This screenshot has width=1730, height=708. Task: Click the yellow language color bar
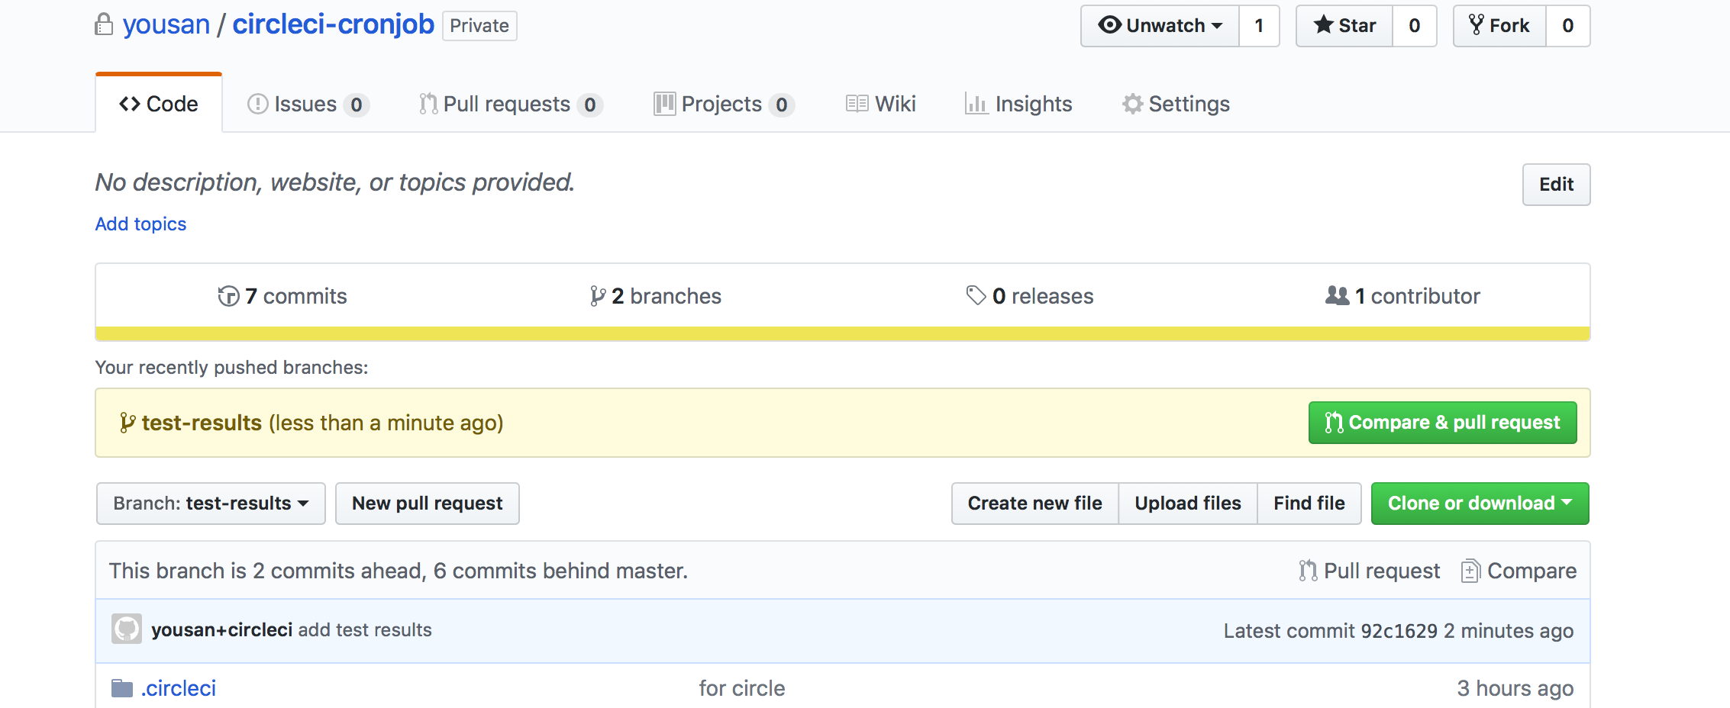(x=842, y=333)
